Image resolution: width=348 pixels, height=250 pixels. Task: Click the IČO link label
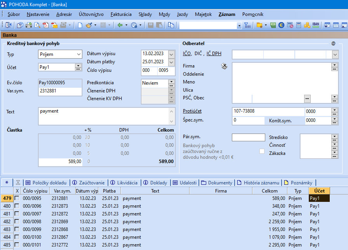coord(187,54)
